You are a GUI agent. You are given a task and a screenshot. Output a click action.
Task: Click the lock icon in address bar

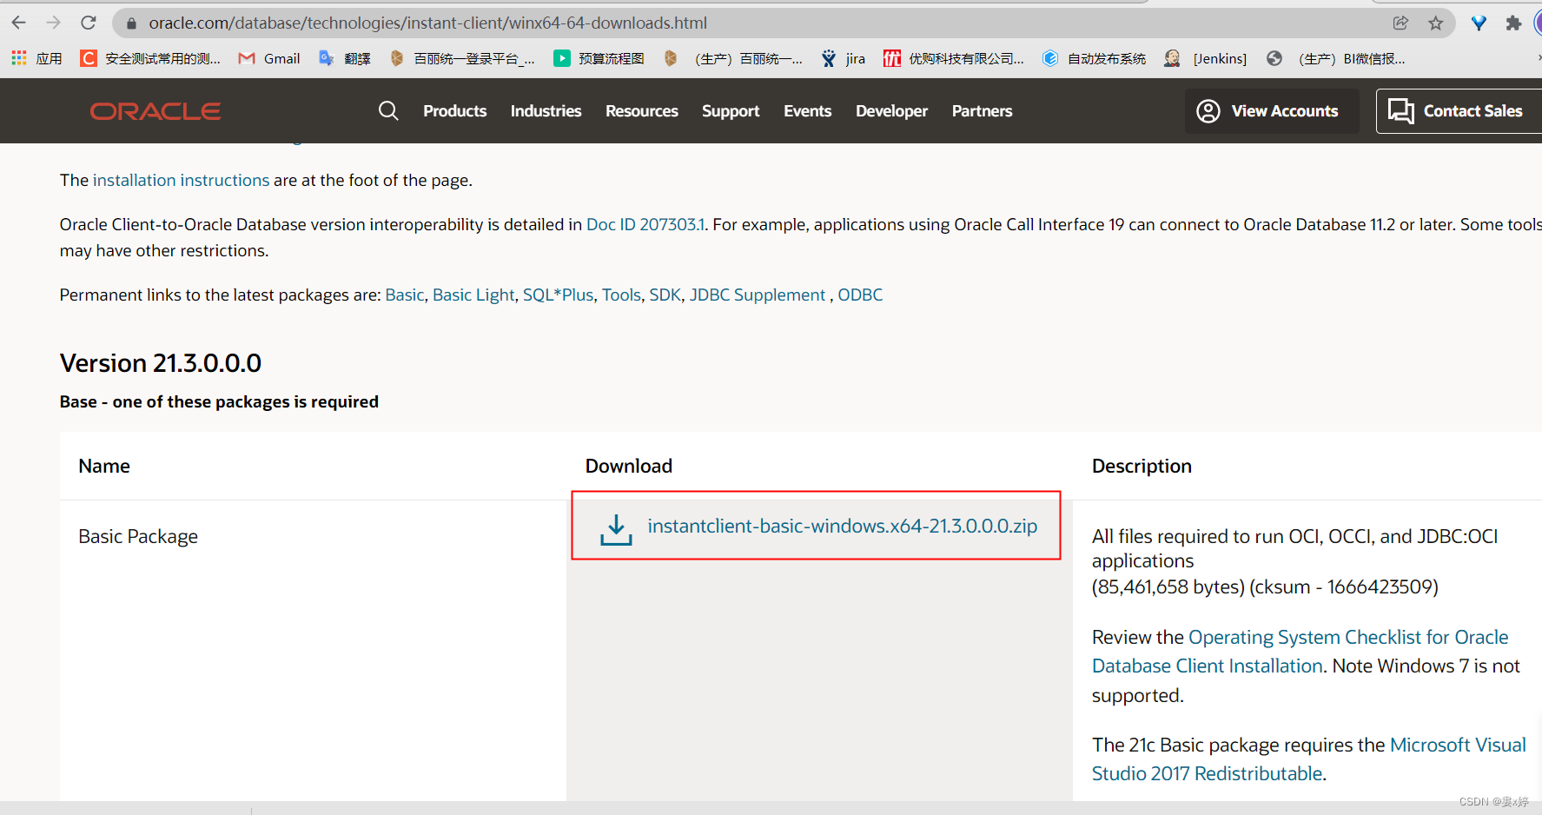click(x=131, y=23)
